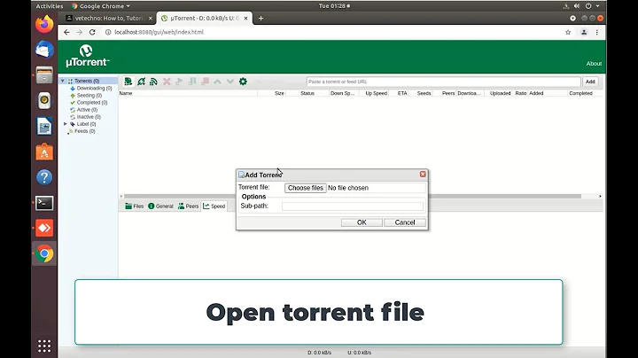
Task: Expand the Label tree node
Action: [65, 124]
